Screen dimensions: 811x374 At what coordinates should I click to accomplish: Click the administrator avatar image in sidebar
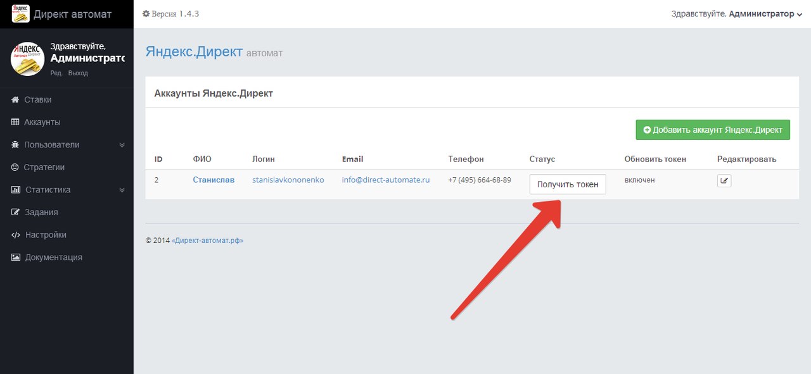27,58
